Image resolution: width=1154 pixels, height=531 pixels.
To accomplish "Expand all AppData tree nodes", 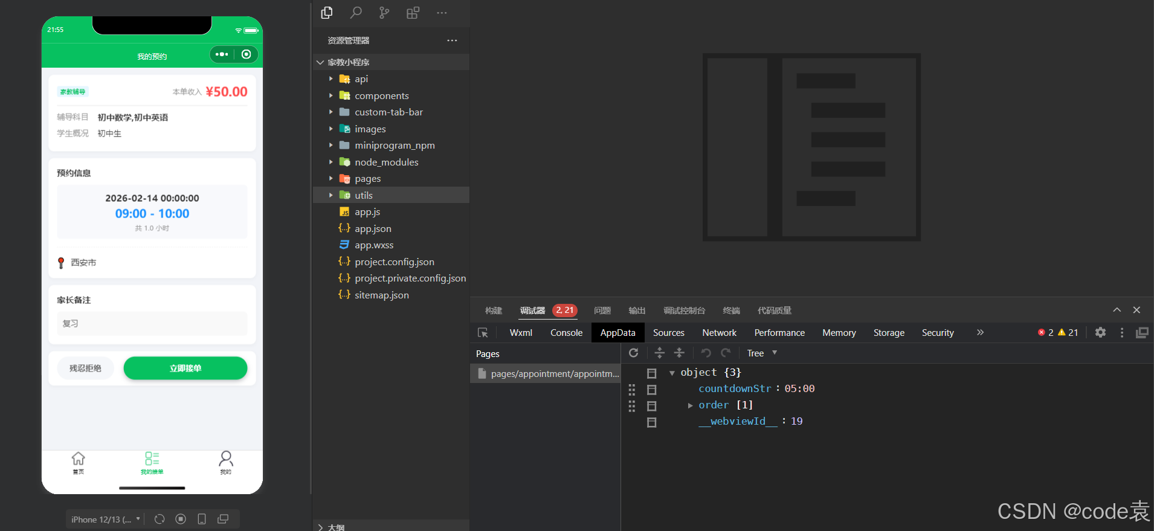I will (660, 353).
